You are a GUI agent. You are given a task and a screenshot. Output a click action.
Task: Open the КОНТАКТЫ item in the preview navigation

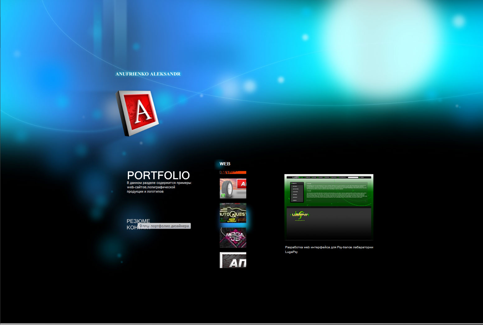(334, 177)
